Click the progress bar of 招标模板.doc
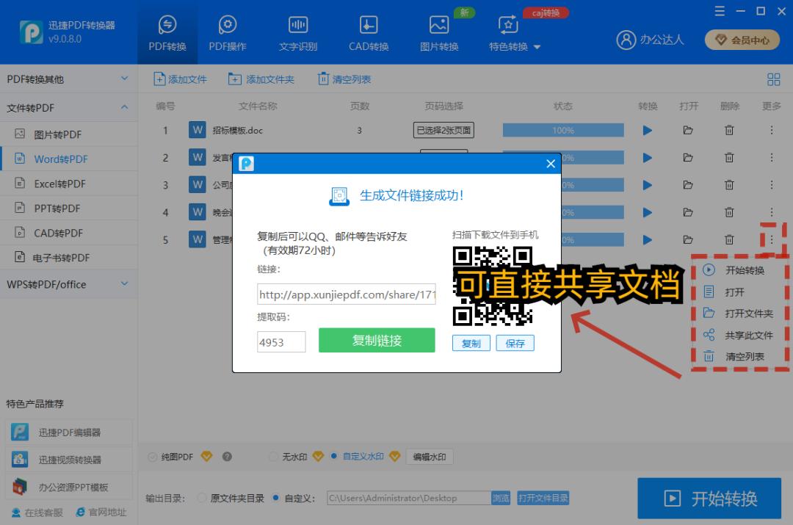Viewport: 793px width, 525px height. coord(562,129)
